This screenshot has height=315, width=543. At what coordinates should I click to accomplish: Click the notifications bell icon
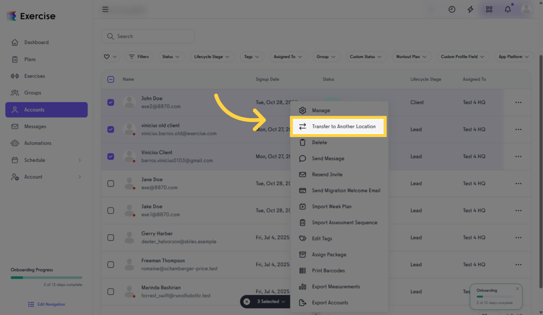coord(508,9)
